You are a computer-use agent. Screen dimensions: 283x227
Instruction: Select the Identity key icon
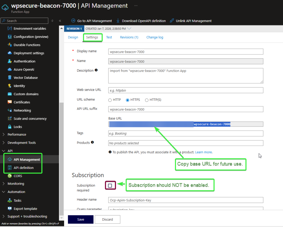coord(10,86)
